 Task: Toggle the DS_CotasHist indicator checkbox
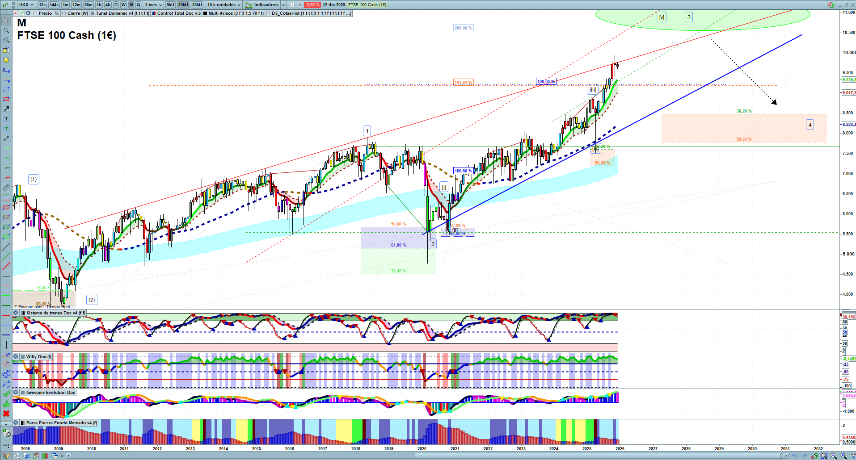[x=268, y=13]
